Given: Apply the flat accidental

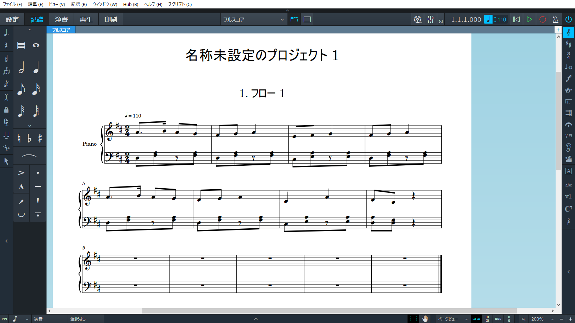Looking at the screenshot, I should tap(30, 138).
